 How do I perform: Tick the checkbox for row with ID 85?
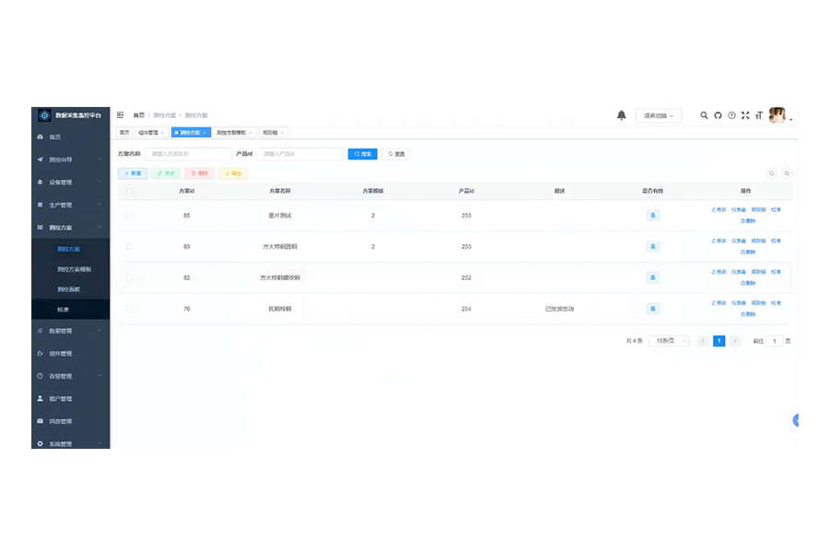pos(129,216)
